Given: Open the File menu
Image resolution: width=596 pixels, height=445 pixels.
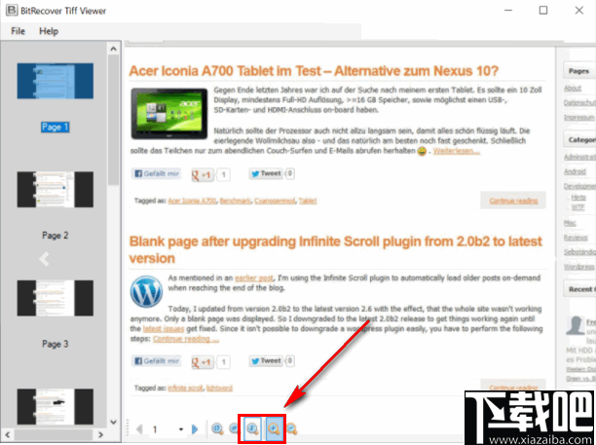Looking at the screenshot, I should [x=18, y=31].
